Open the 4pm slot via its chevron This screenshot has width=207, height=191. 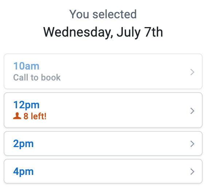point(192,172)
